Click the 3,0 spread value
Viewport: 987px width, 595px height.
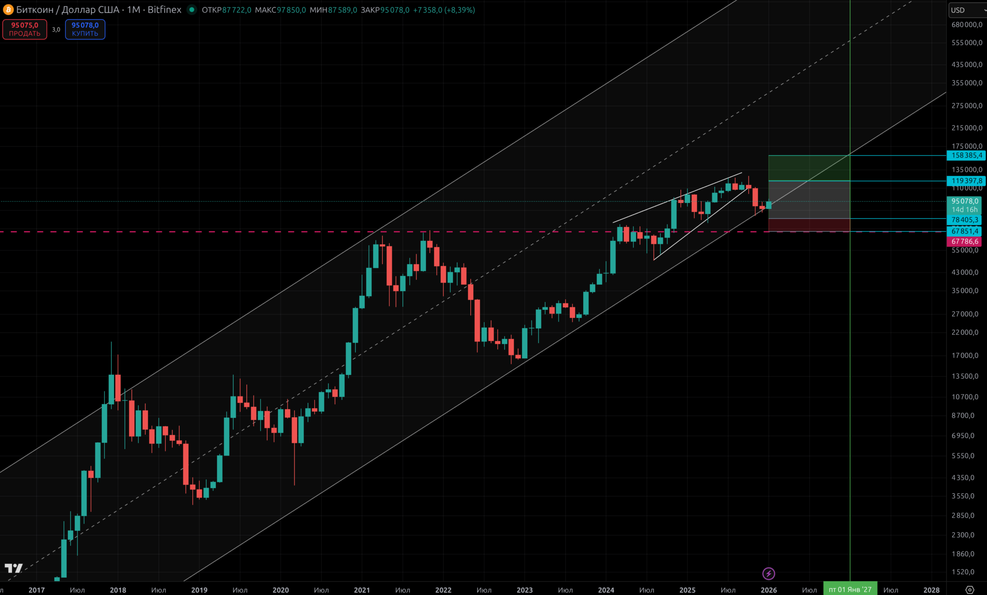(56, 29)
